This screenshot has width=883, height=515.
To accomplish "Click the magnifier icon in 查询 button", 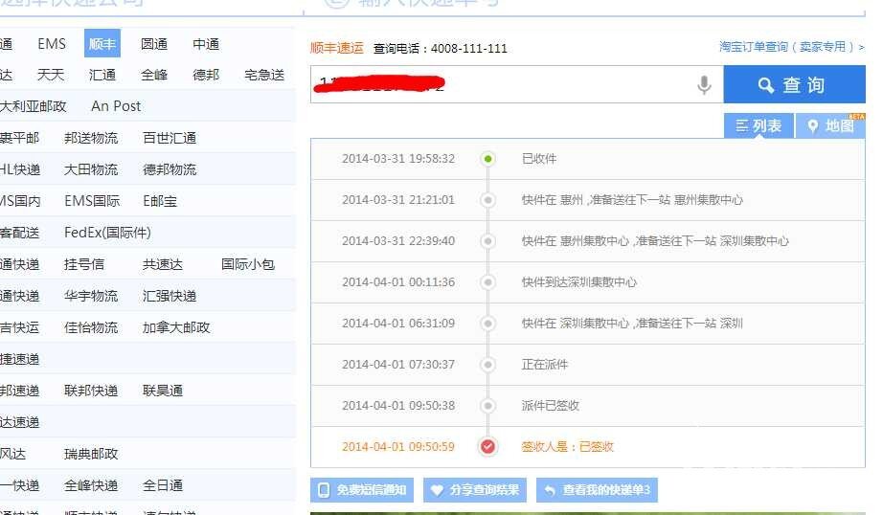I will (x=765, y=85).
